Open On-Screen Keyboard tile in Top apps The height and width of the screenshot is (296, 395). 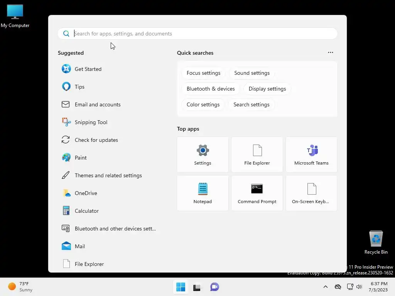(311, 193)
